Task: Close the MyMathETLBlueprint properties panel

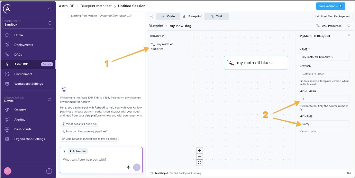Action: (348, 36)
